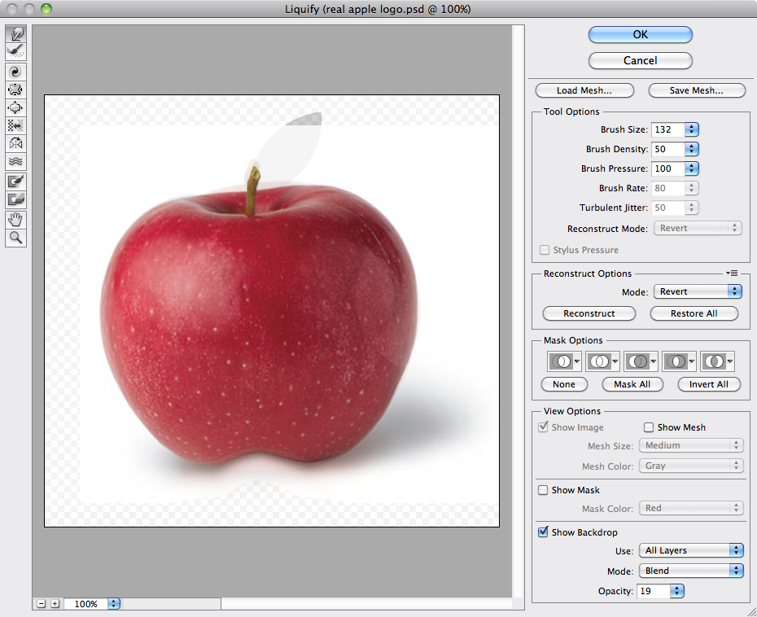
Task: Select the Pucker tool
Action: coord(15,90)
